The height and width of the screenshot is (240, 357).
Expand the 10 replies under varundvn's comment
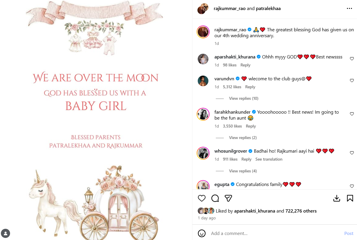(x=244, y=98)
